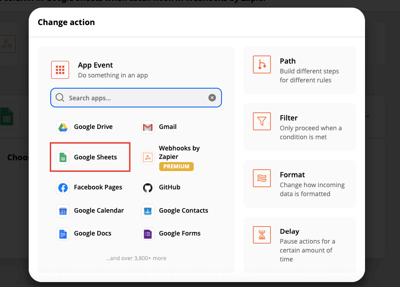This screenshot has height=287, width=400.
Task: Click 'Build different steps for different rules'
Action: click(x=309, y=76)
